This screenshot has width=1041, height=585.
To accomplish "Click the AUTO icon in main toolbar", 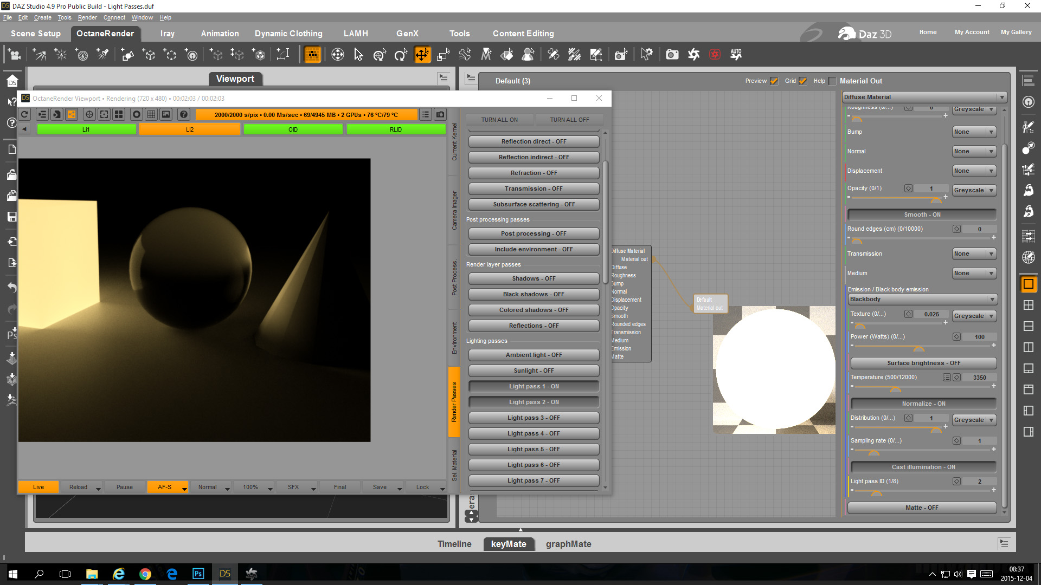I will (736, 54).
